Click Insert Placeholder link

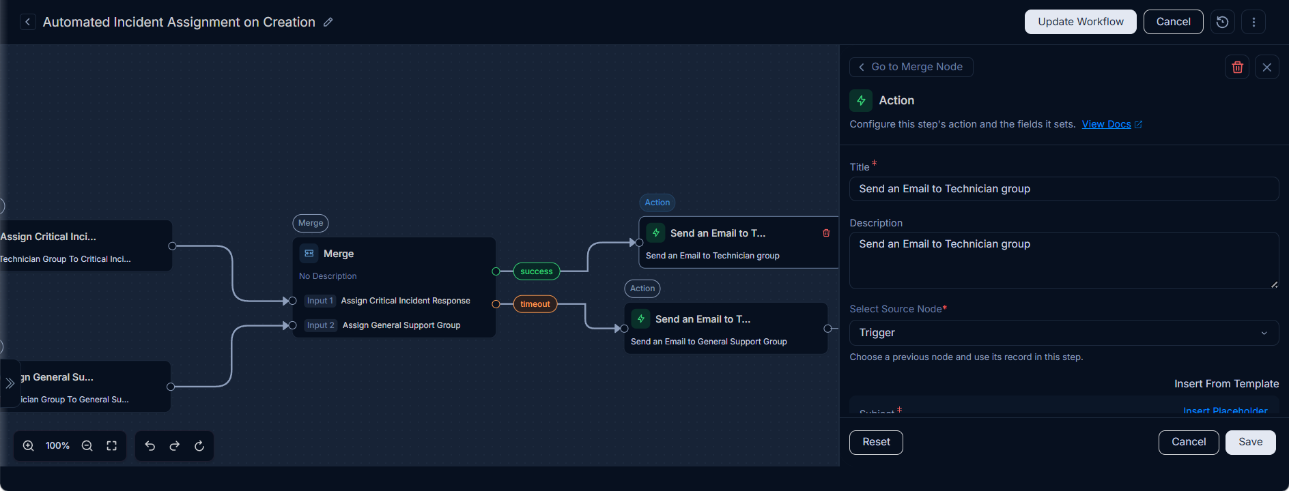1225,411
